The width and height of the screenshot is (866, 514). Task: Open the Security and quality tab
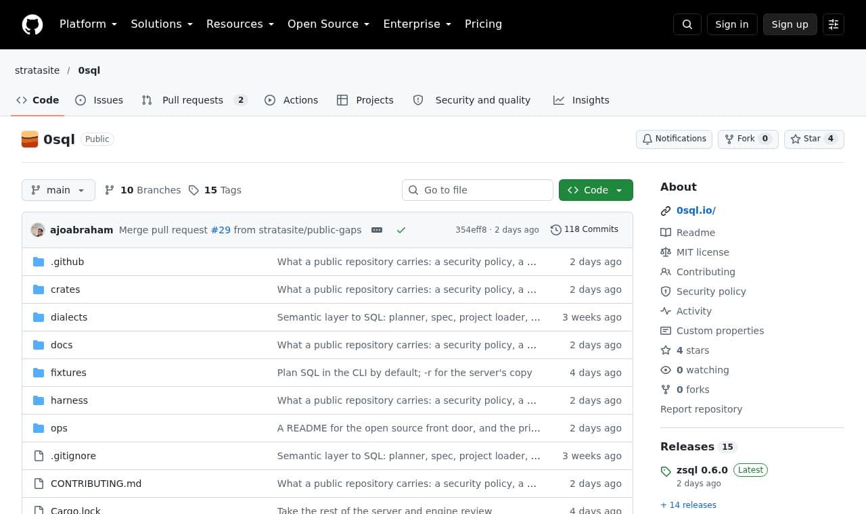click(472, 100)
